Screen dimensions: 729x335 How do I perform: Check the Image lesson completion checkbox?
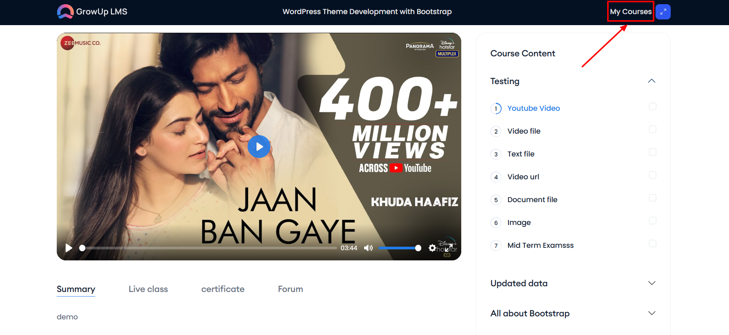(x=652, y=221)
